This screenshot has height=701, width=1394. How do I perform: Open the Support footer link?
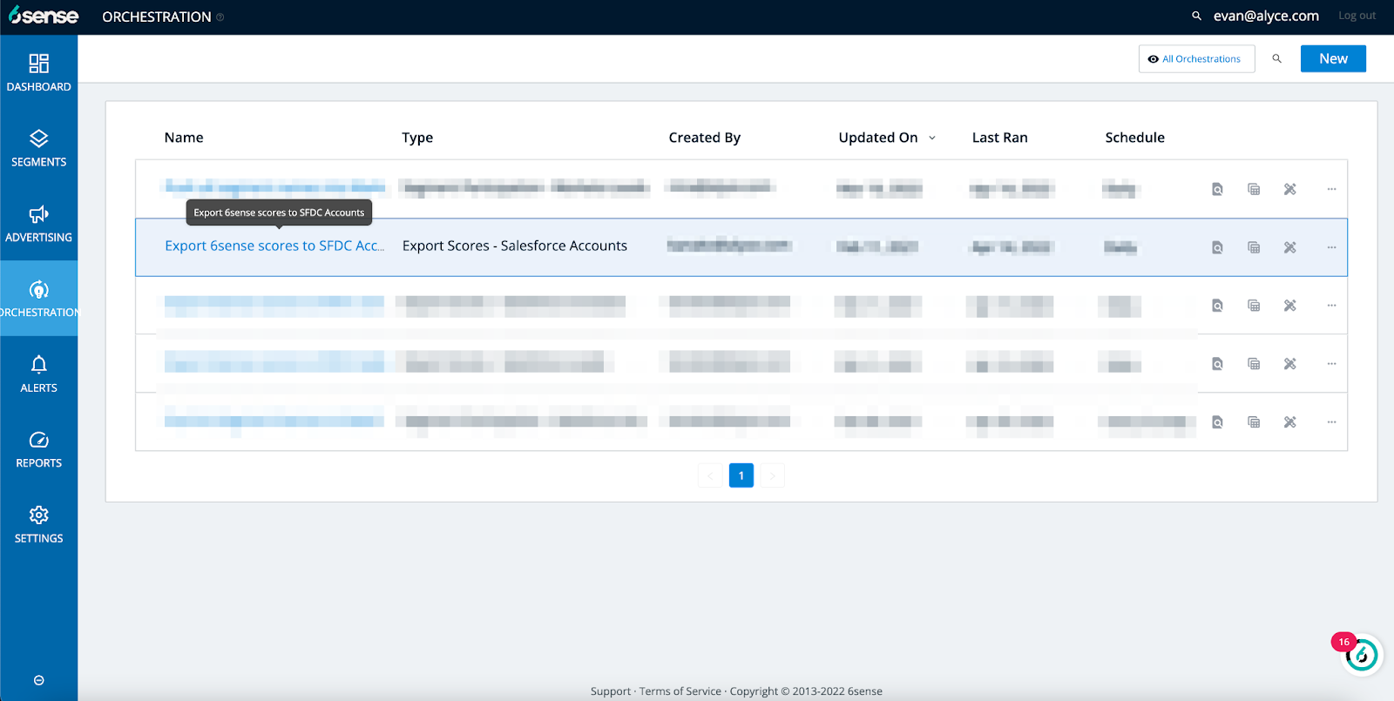610,691
